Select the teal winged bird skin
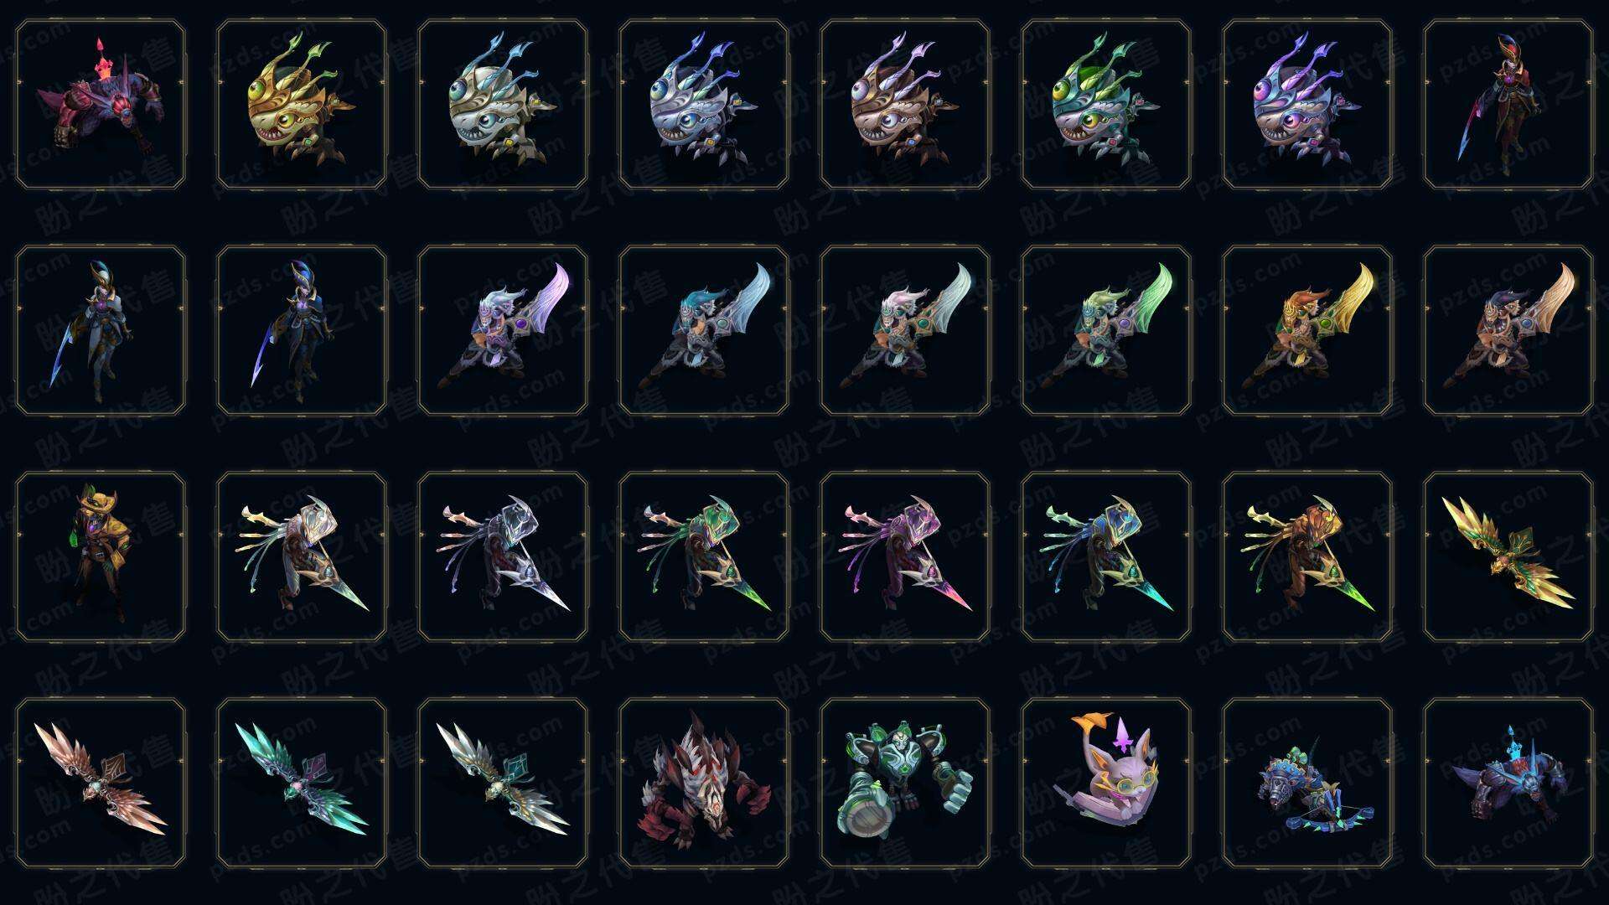Screen dimensions: 1609x905 click(x=302, y=783)
